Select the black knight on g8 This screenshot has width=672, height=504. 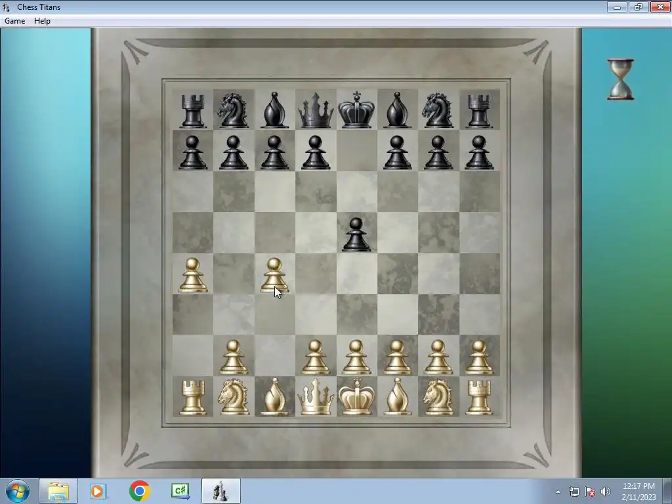(438, 110)
